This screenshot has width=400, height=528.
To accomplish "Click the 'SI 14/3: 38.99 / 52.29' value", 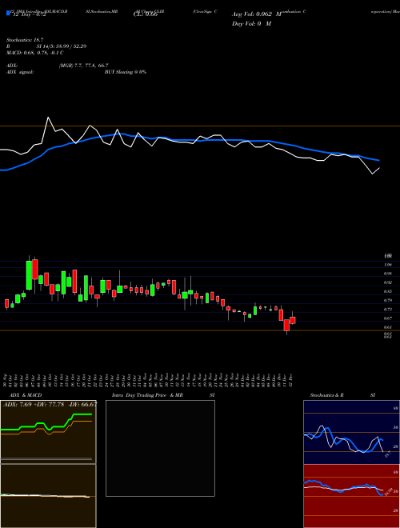I will (x=62, y=46).
